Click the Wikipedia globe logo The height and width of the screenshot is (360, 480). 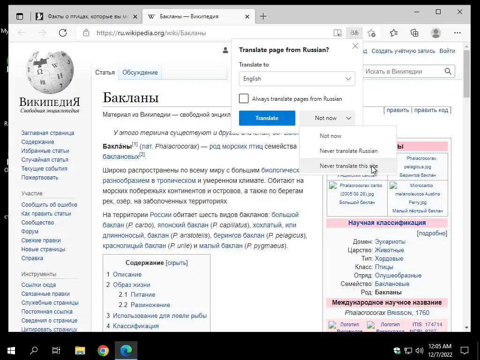click(50, 72)
